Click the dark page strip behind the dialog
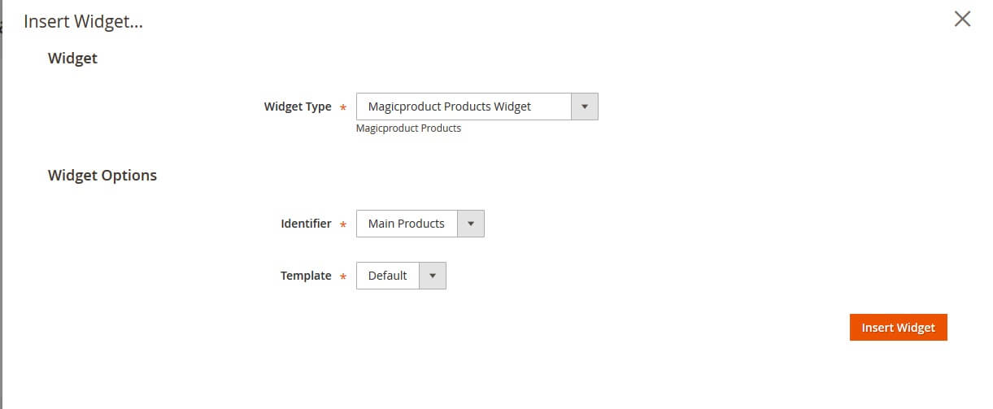The width and height of the screenshot is (993, 409). [1, 203]
